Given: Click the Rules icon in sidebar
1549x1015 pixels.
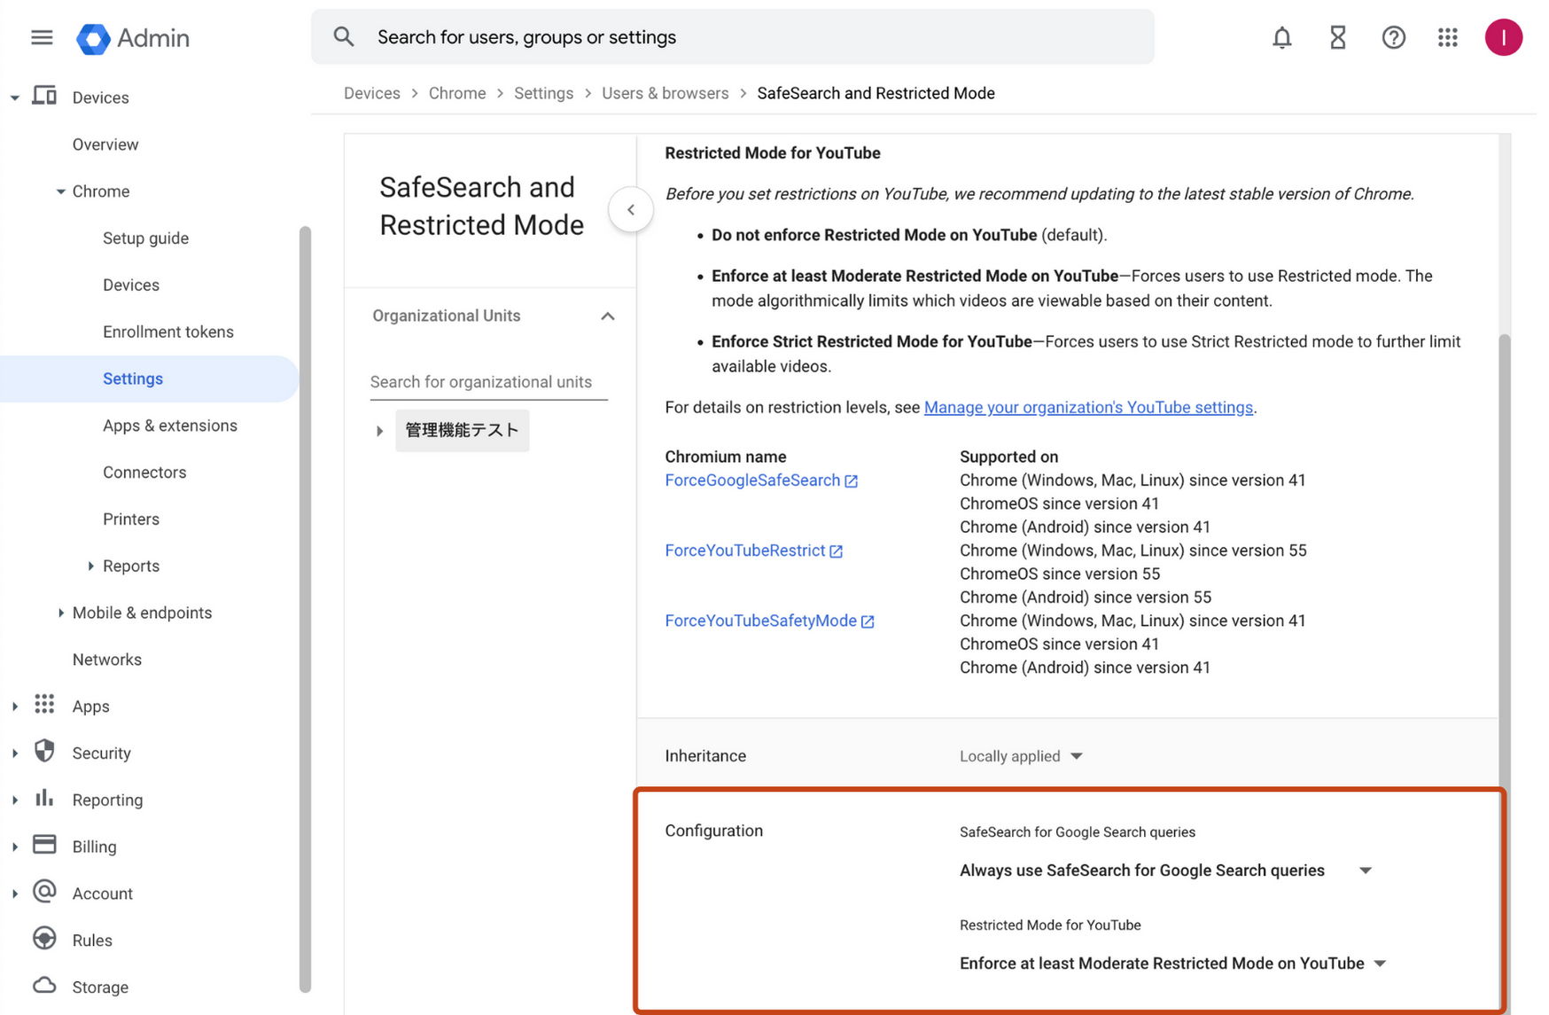Looking at the screenshot, I should 44,939.
